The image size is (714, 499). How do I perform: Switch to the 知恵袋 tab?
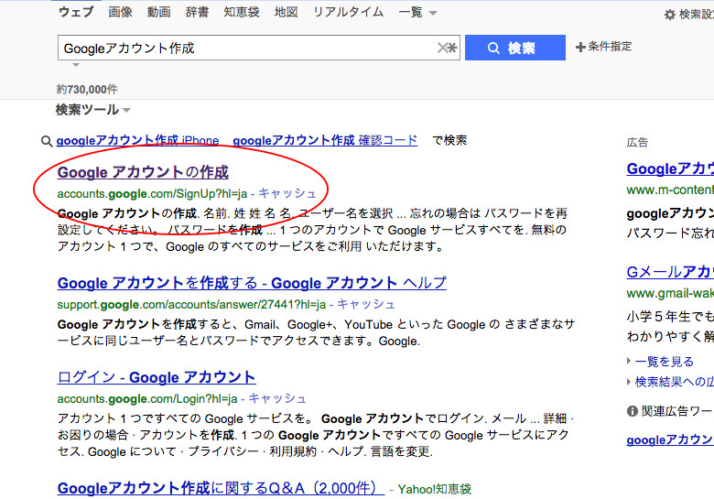[x=242, y=11]
